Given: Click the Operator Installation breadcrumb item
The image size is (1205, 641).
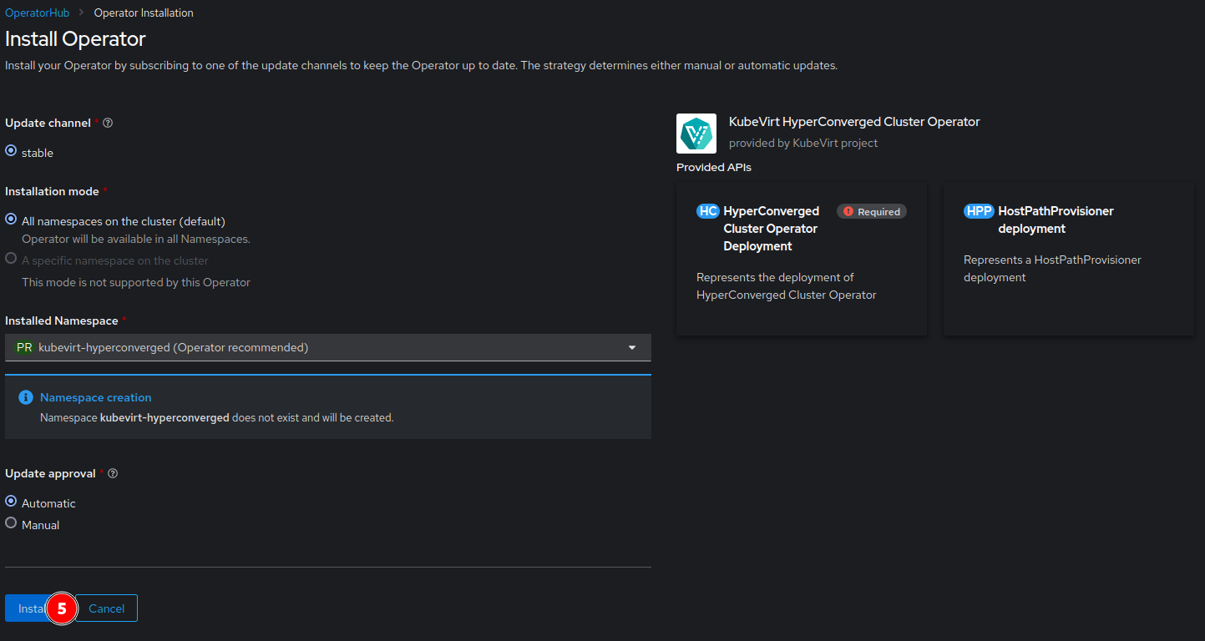Looking at the screenshot, I should point(143,13).
